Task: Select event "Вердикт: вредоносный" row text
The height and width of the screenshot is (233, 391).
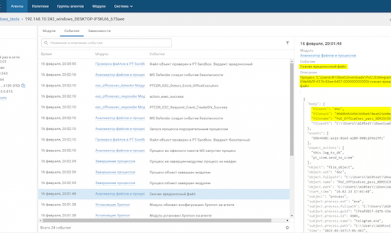Action: point(201,64)
